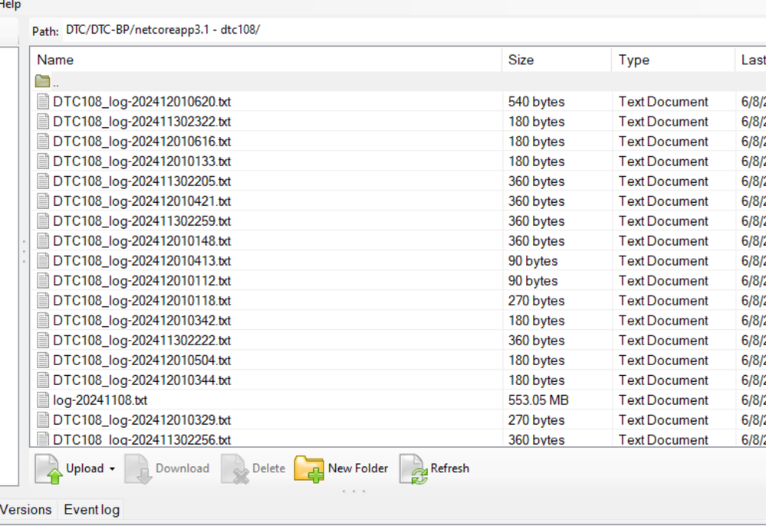Click the Upload icon button
Viewport: 766px width, 532px height.
tap(49, 468)
